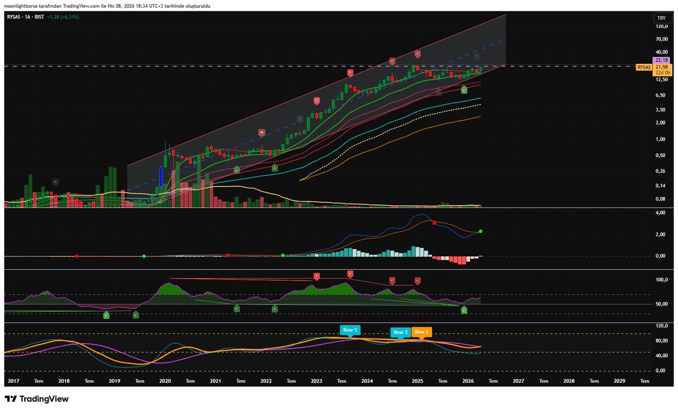
Task: Click the TradingView logo
Action: 37,399
